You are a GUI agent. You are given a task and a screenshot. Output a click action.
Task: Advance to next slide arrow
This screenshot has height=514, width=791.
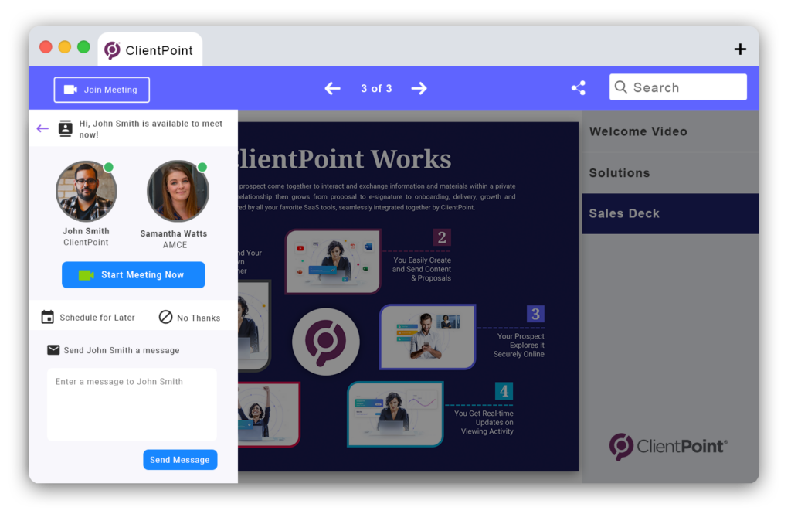419,89
